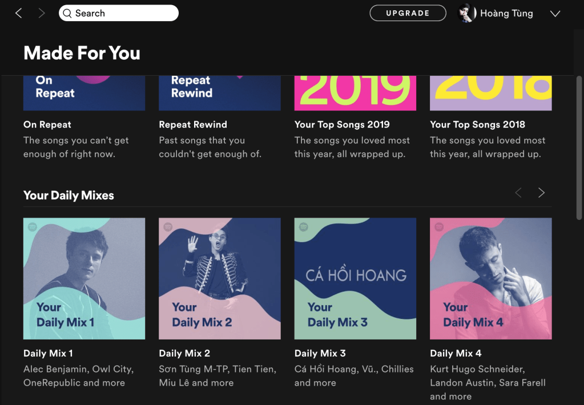This screenshot has width=584, height=405.
Task: Open Your Top Songs 2019 cover
Action: 355,92
